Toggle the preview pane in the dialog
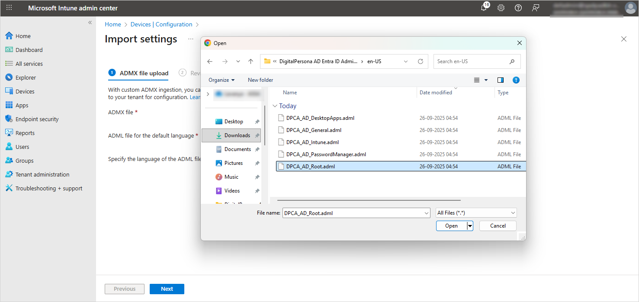This screenshot has width=639, height=302. (500, 80)
